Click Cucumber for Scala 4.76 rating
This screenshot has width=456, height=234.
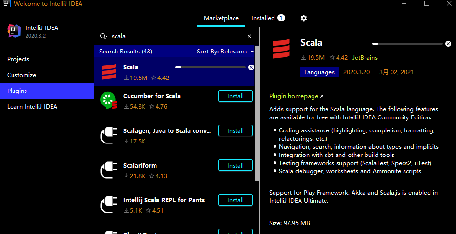pyautogui.click(x=158, y=107)
